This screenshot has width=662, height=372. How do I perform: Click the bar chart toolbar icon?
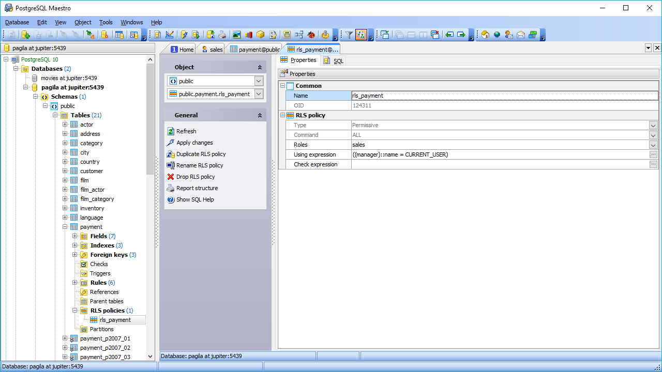[x=249, y=35]
